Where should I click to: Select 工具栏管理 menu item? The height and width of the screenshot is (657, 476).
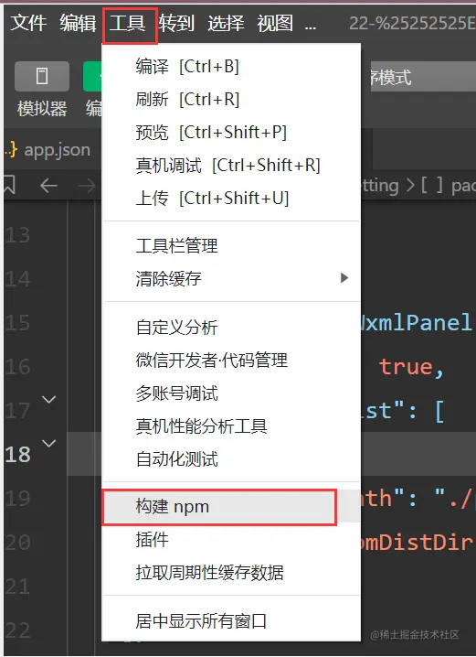tap(176, 245)
